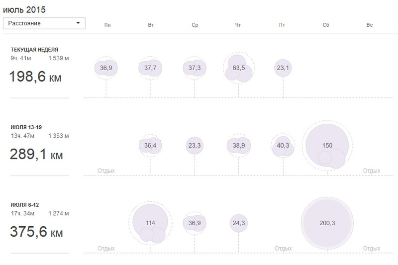398x265 pixels.
Task: Click the 36,4 bubble in the July 13-19 week
Action: tap(150, 146)
